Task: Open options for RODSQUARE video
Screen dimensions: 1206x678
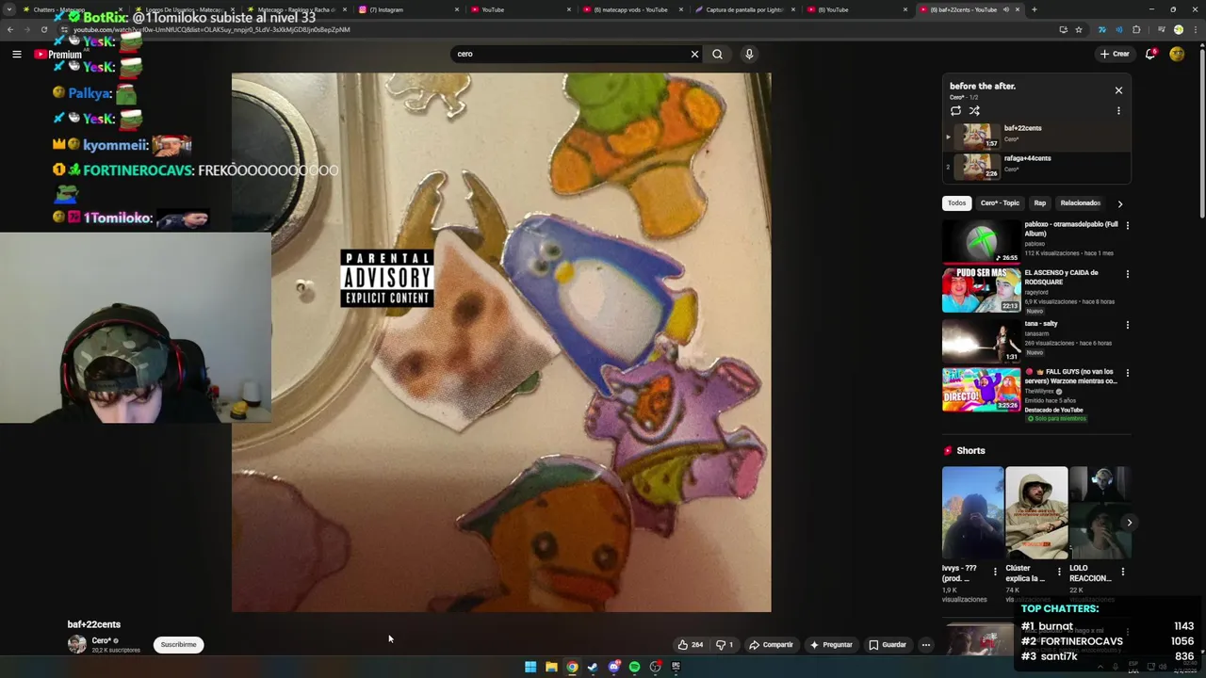Action: pyautogui.click(x=1127, y=274)
